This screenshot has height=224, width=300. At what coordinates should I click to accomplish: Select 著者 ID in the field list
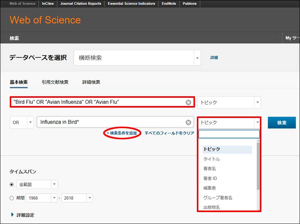pos(210,178)
